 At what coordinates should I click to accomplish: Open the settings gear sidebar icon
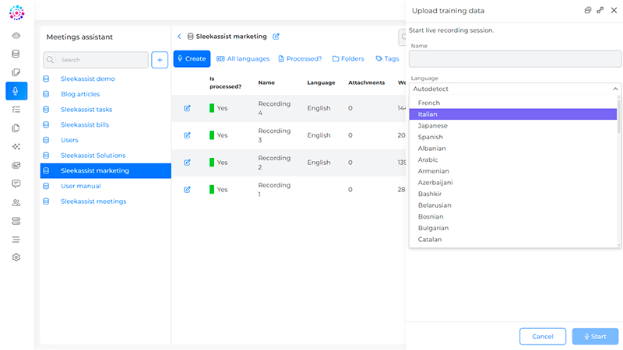[x=16, y=257]
